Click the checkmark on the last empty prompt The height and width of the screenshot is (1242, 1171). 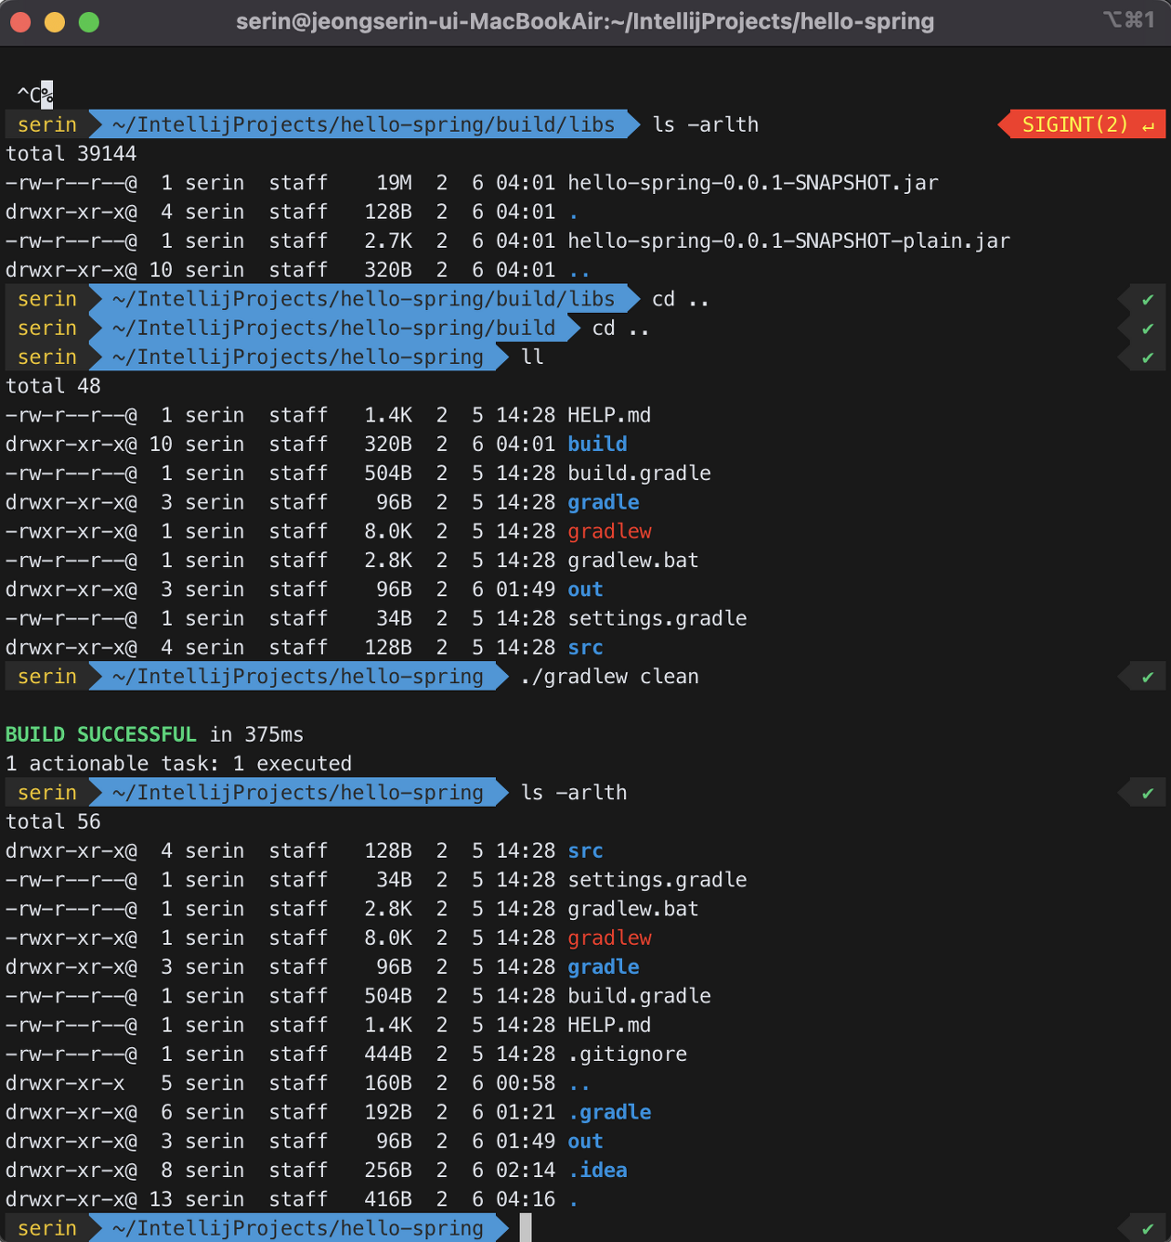(x=1147, y=1229)
